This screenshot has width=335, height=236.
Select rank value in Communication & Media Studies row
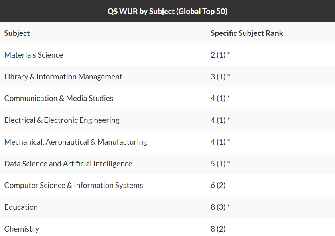coord(220,98)
